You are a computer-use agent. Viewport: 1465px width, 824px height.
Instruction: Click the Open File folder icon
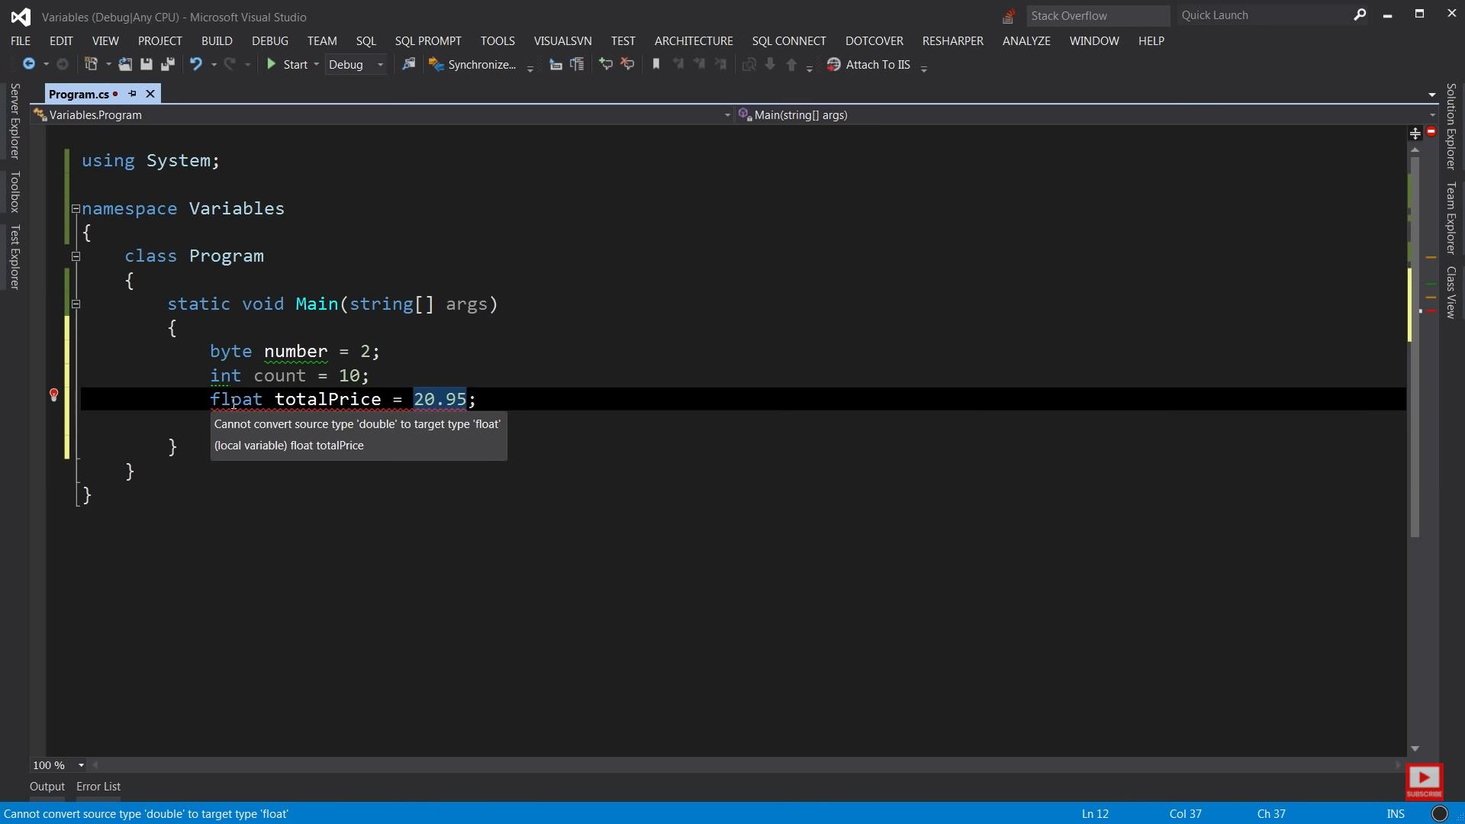(125, 65)
